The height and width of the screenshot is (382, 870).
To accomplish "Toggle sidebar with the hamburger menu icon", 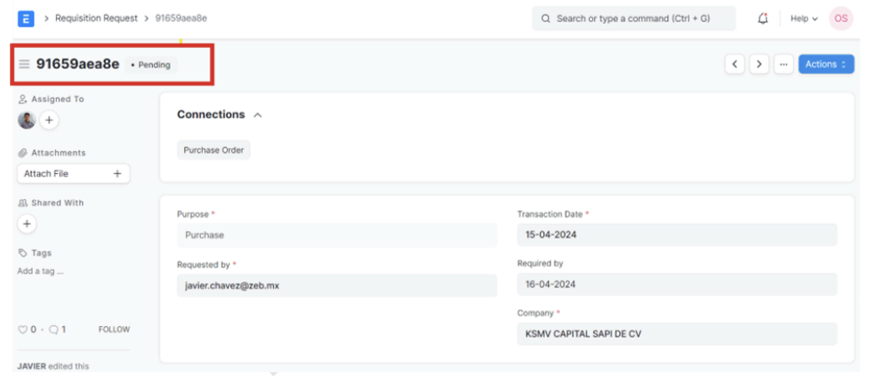I will coord(24,65).
